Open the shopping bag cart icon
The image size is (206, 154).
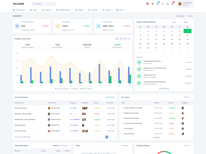pyautogui.click(x=158, y=4)
